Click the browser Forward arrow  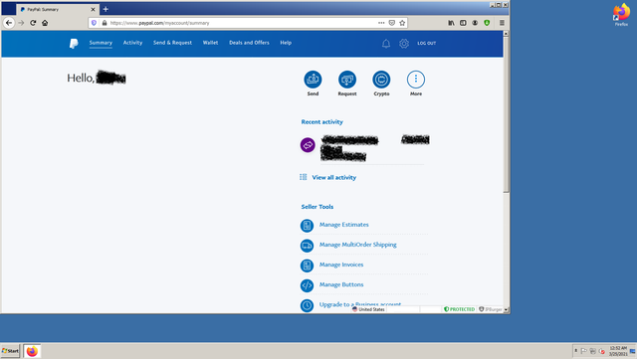click(x=21, y=23)
